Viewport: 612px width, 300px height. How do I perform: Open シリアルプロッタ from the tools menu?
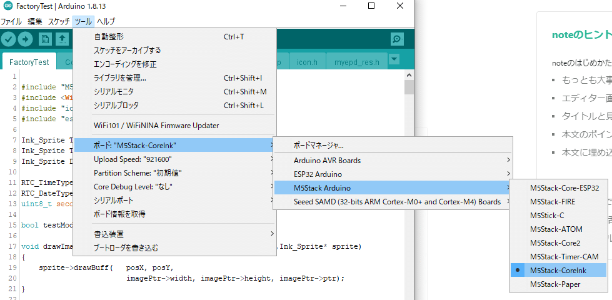175,106
